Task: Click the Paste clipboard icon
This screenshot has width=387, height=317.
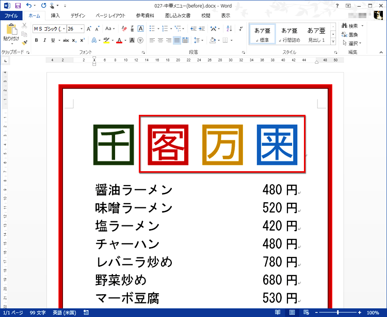Action: (11, 29)
